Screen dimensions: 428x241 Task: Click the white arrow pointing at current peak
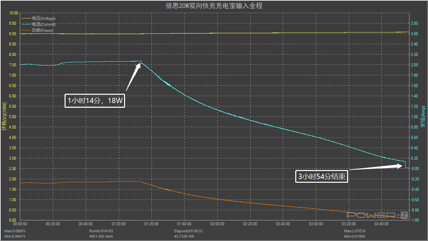pyautogui.click(x=134, y=76)
